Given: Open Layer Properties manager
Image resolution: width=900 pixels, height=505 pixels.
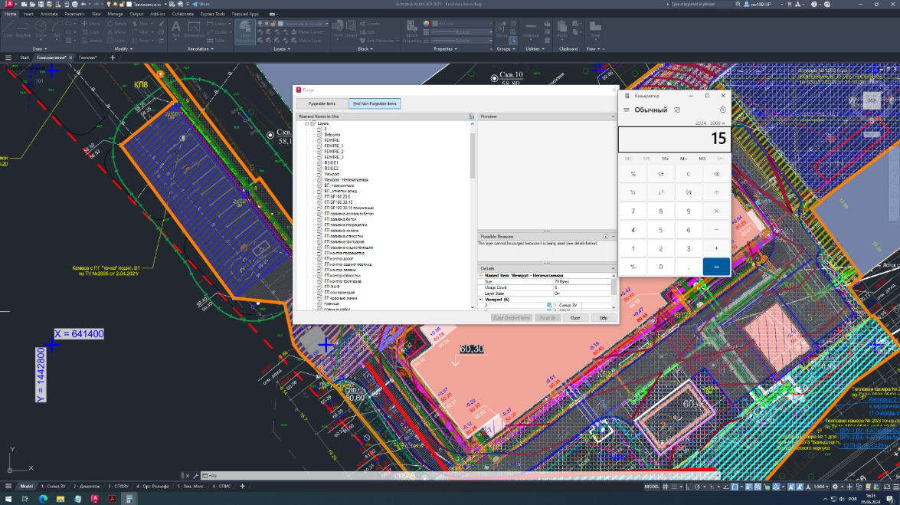Looking at the screenshot, I should pyautogui.click(x=245, y=31).
